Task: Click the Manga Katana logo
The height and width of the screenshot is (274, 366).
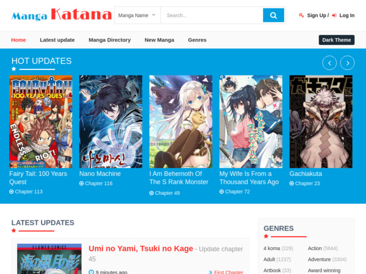Action: 62,15
